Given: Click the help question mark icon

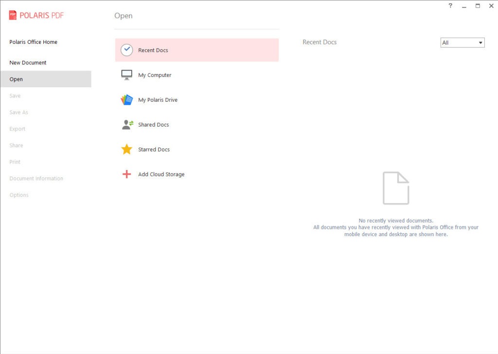Looking at the screenshot, I should pos(450,6).
